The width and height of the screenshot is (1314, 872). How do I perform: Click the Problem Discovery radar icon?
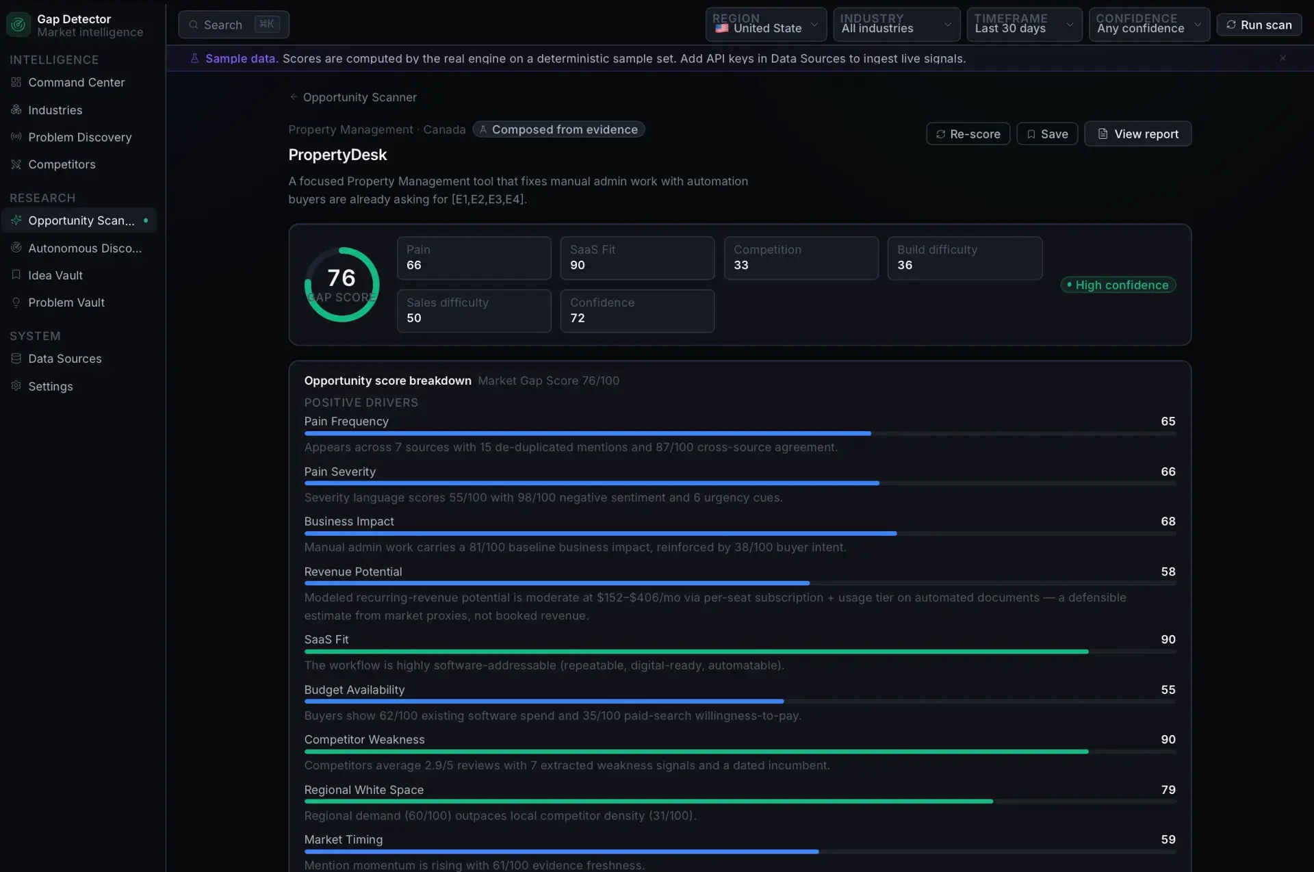click(16, 137)
